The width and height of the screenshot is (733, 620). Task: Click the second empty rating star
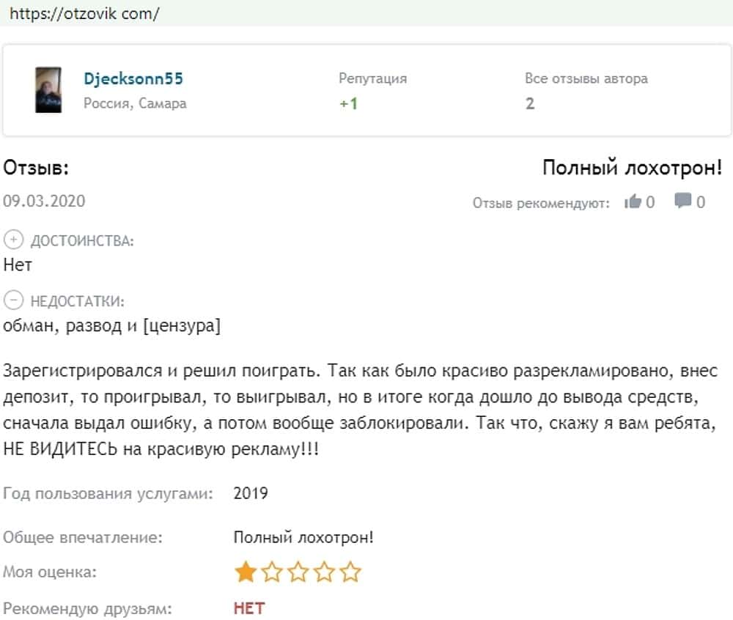click(x=272, y=572)
